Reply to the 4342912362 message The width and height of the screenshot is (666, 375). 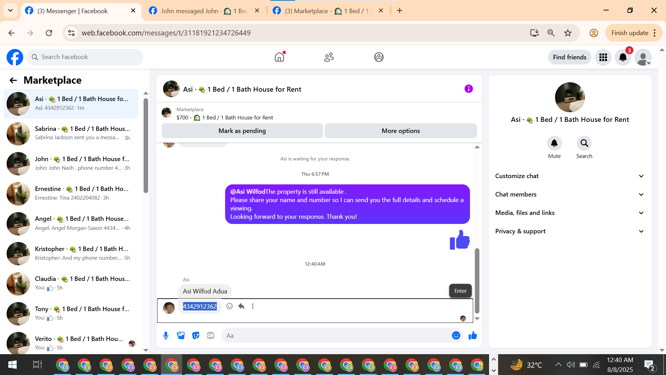pyautogui.click(x=241, y=306)
